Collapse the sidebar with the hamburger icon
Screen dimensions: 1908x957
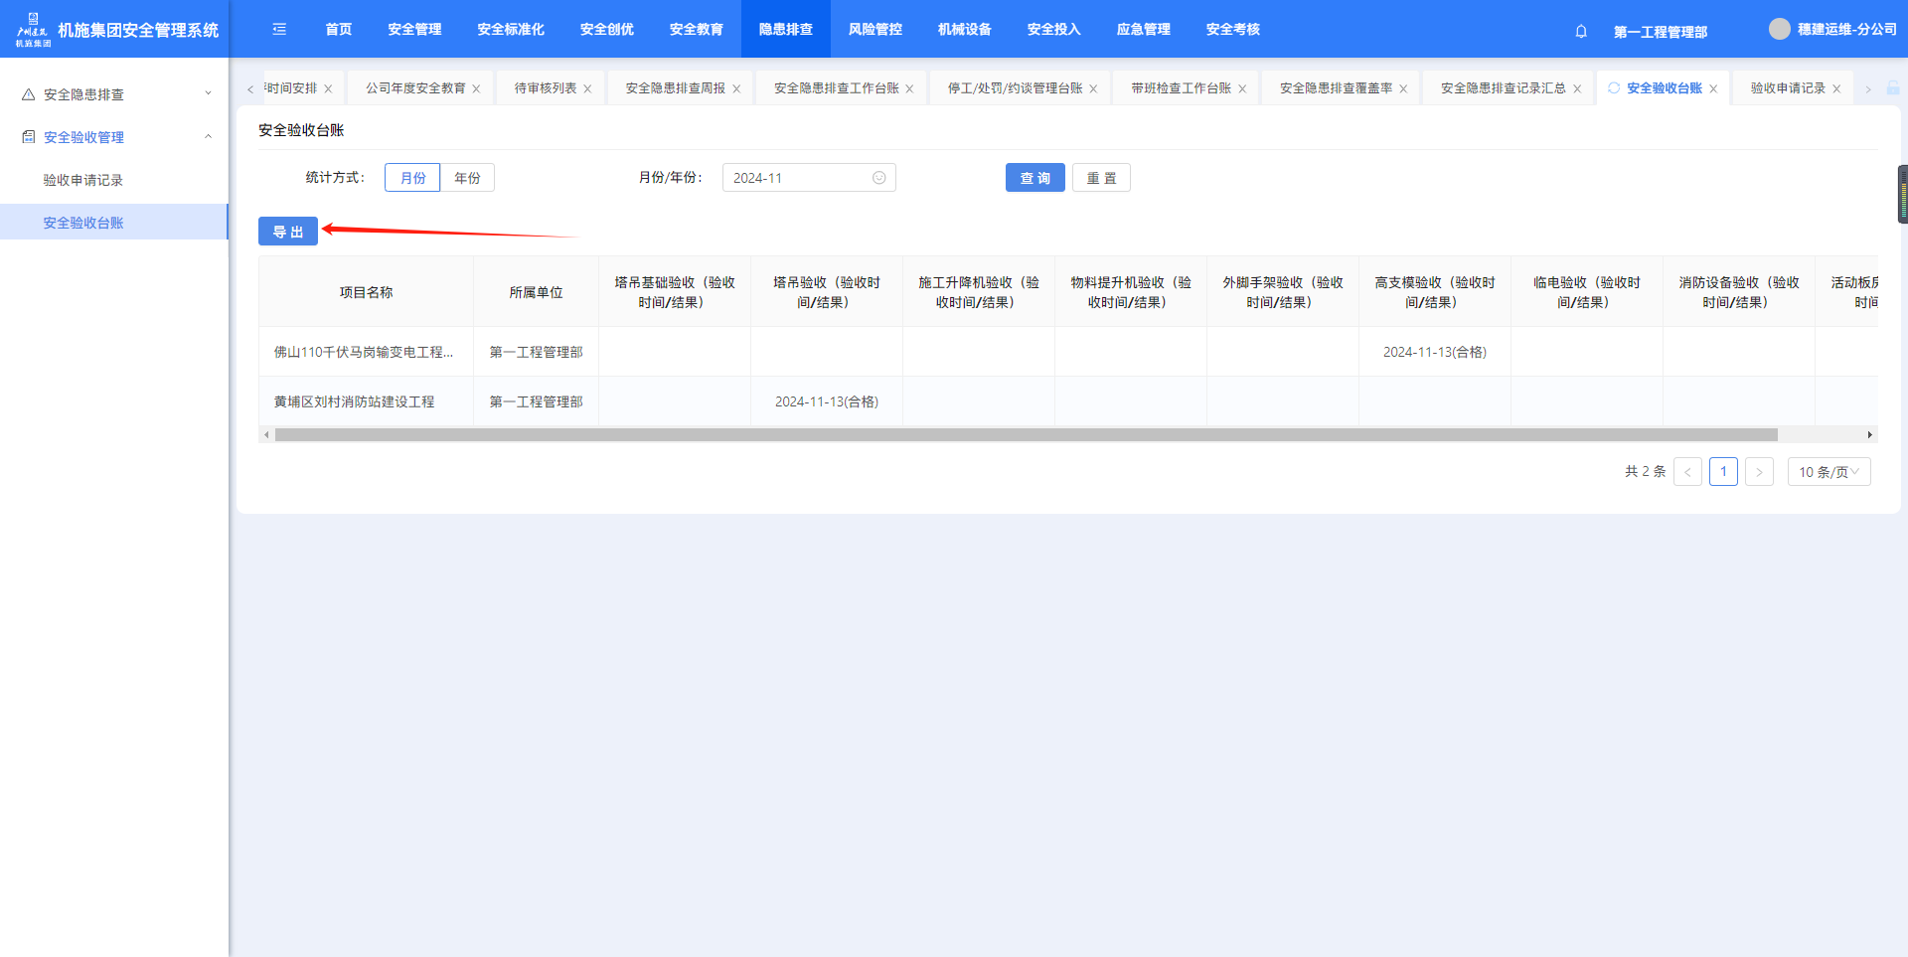pos(279,29)
